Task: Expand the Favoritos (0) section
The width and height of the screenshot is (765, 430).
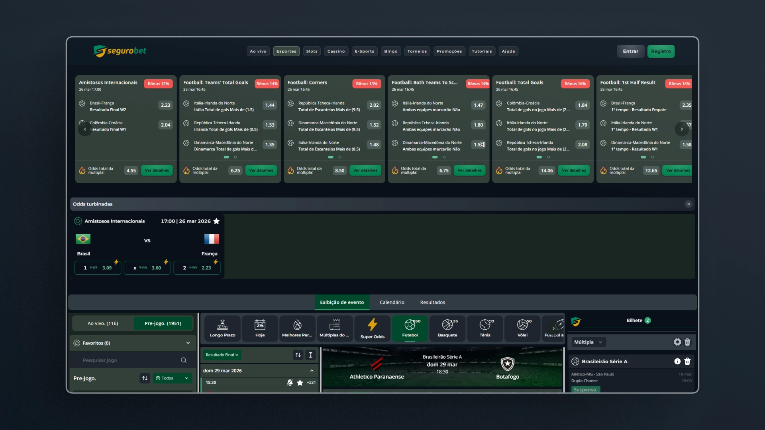Action: 132,343
